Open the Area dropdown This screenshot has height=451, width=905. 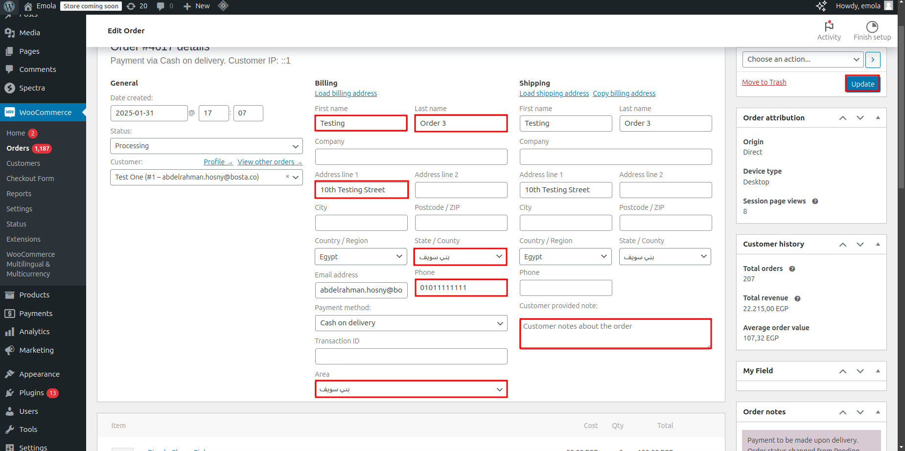pos(411,389)
